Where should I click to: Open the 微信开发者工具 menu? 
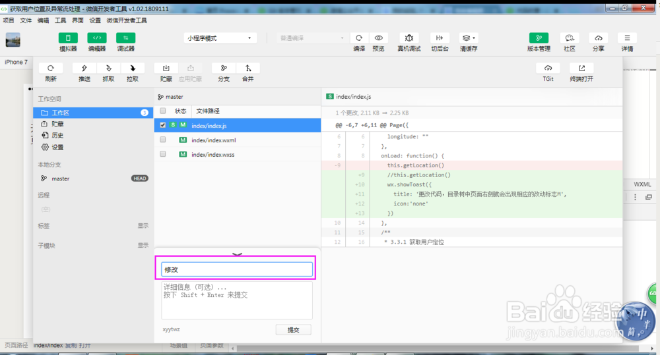click(x=127, y=20)
